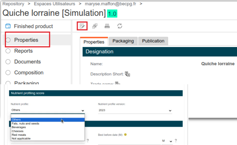This screenshot has height=145, width=237.
Task: Click the copy/duplicate product icon
Action: (95, 26)
